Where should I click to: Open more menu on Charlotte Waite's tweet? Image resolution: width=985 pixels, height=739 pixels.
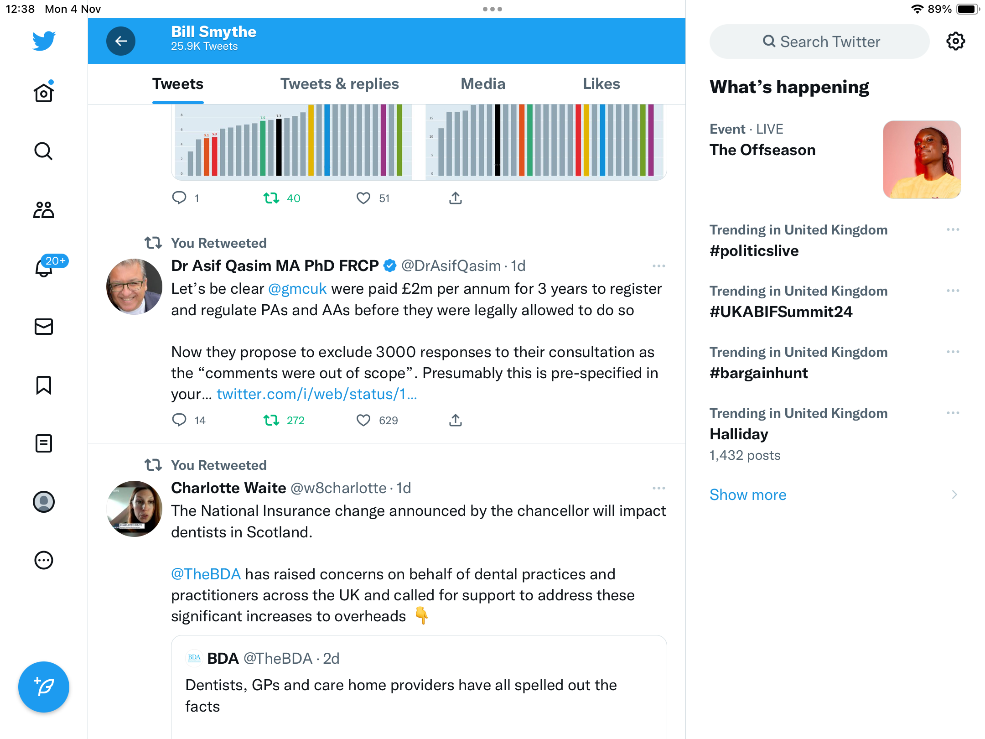click(x=659, y=488)
